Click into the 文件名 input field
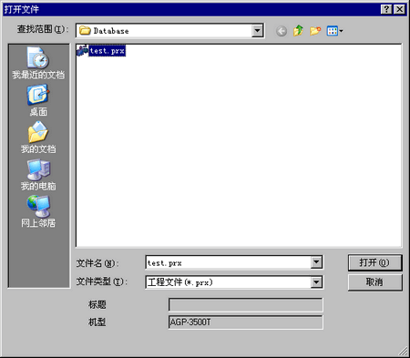The height and width of the screenshot is (358, 410). pyautogui.click(x=229, y=262)
